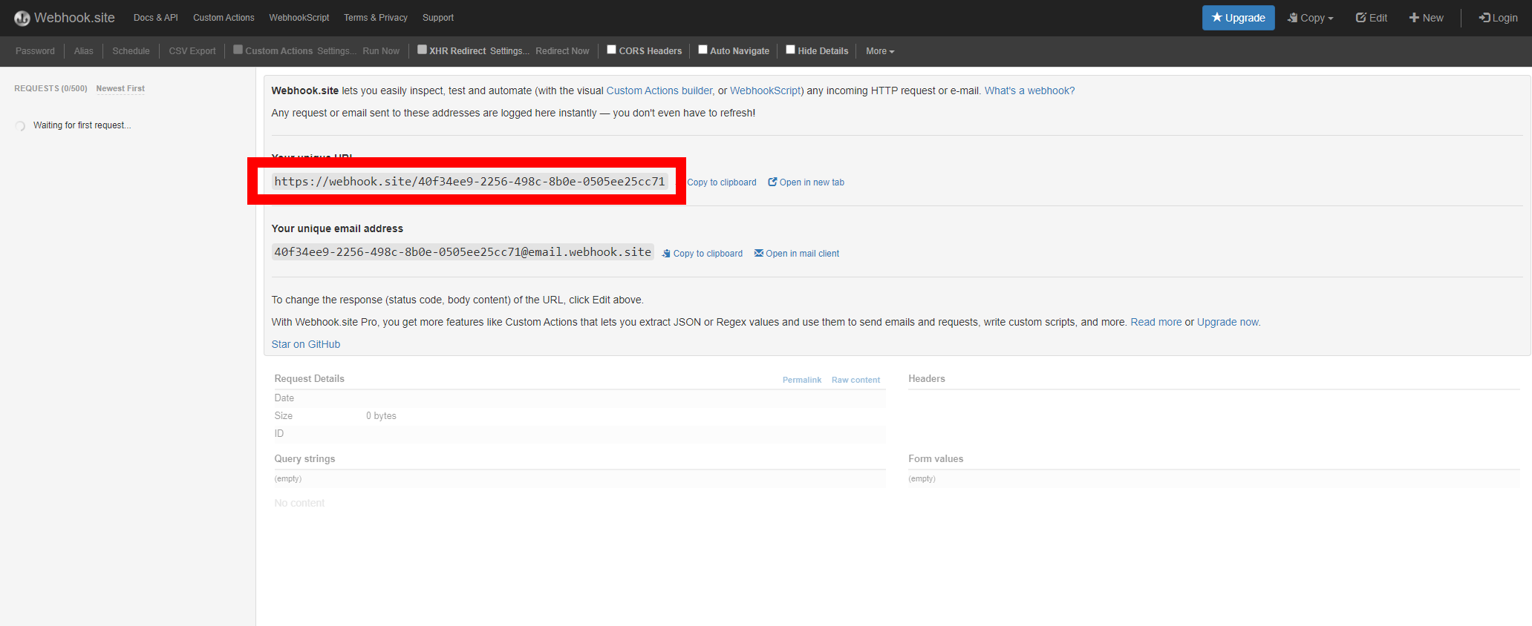The width and height of the screenshot is (1532, 626).
Task: Toggle the XHR Redirect checkbox
Action: [422, 50]
